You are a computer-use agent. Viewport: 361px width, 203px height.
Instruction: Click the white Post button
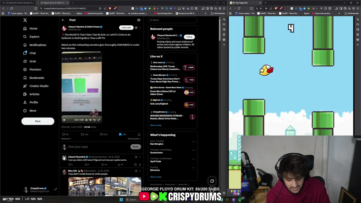[38, 121]
